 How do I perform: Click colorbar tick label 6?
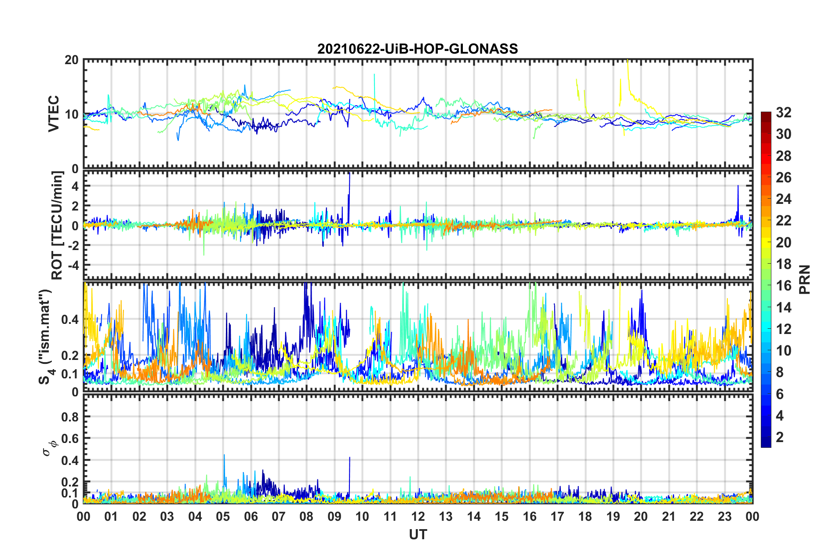780,394
